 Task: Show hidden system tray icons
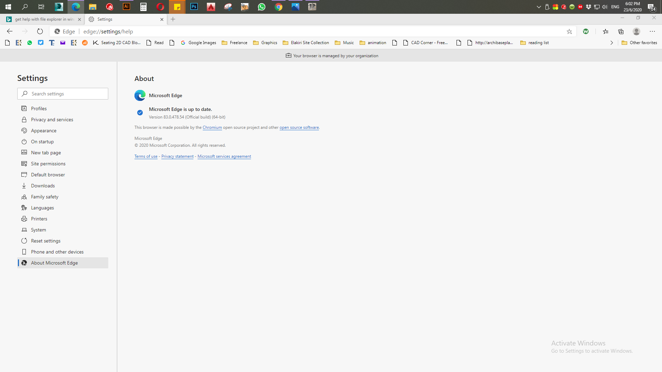539,7
